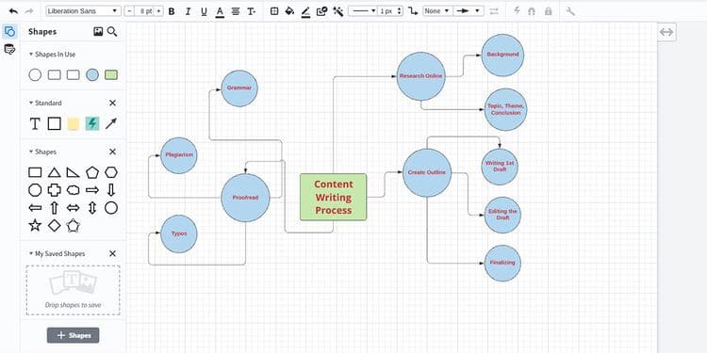Close the Standard shapes section

coord(112,104)
